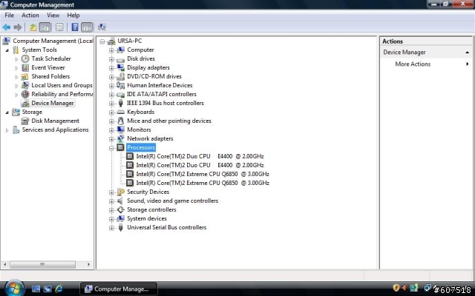Collapse the Processors category

tap(111, 148)
